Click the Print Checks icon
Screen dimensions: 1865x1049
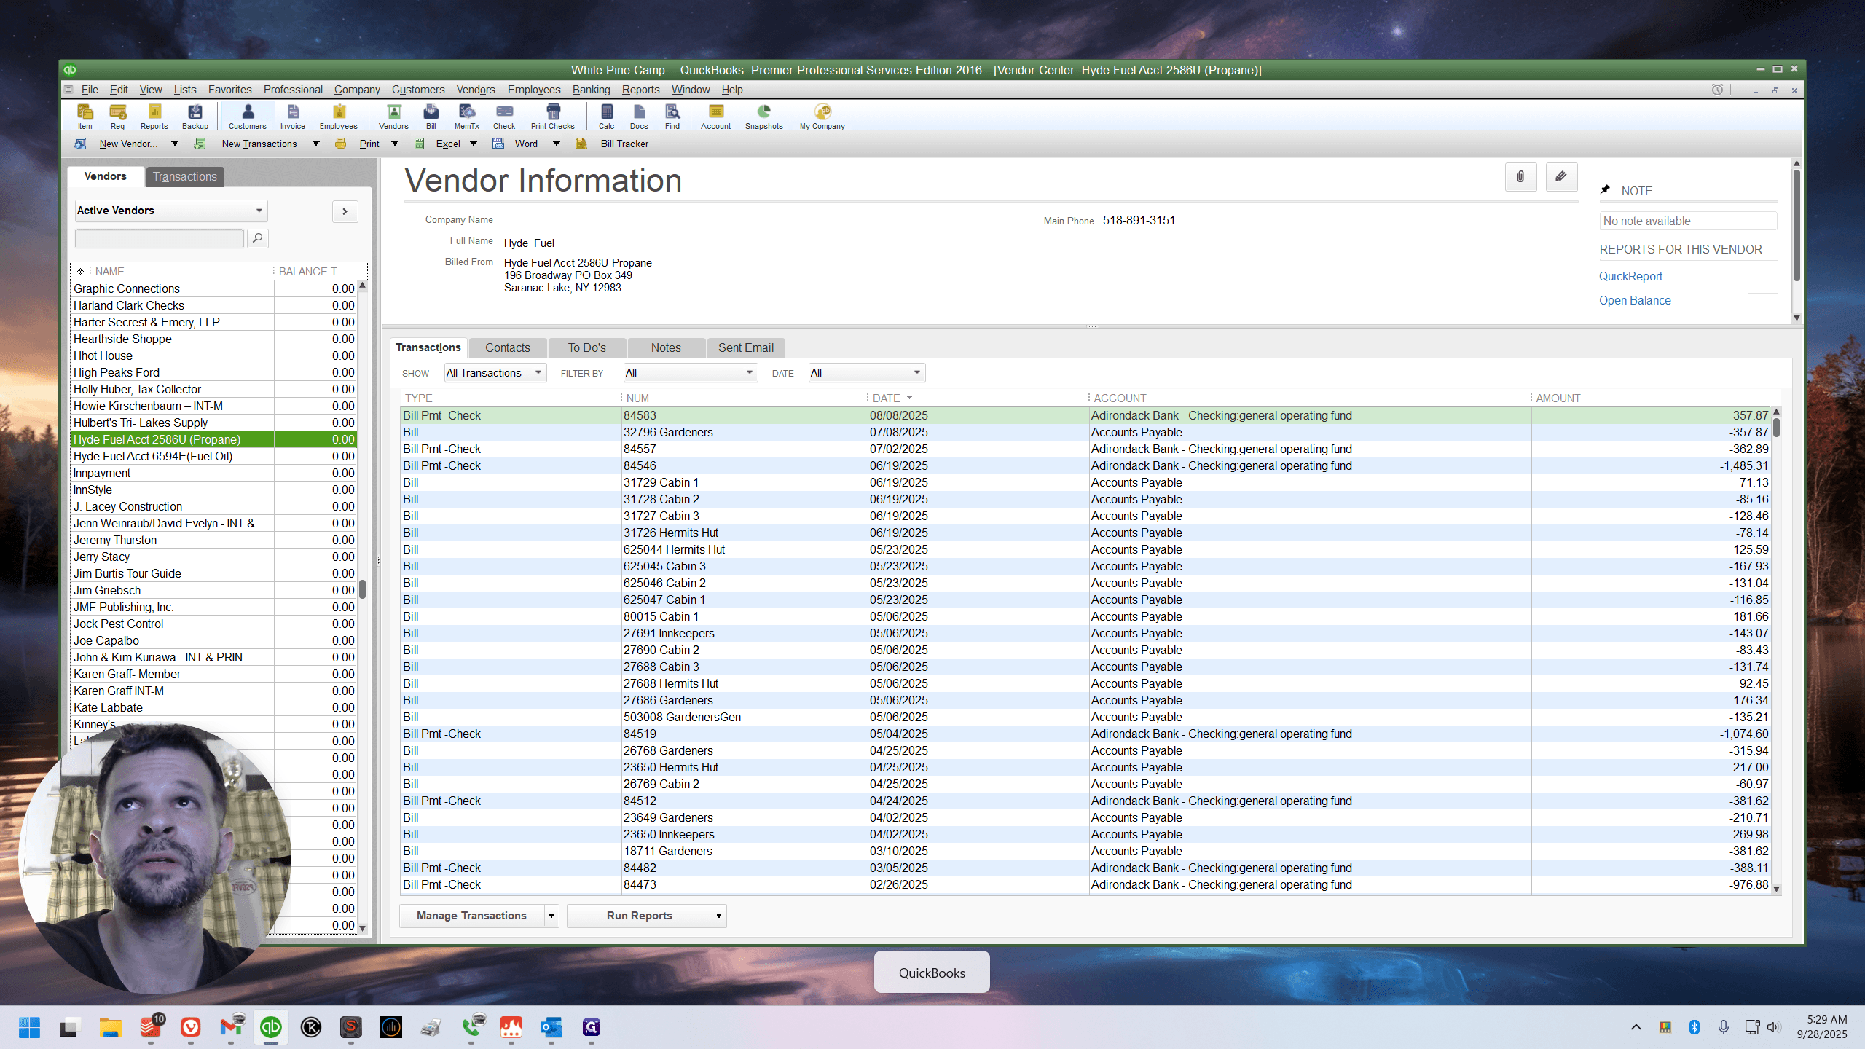point(553,117)
